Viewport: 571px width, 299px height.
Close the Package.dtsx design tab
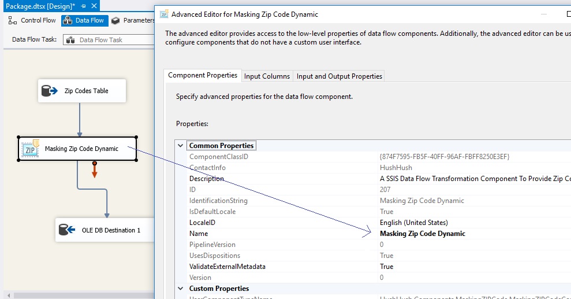[x=94, y=6]
